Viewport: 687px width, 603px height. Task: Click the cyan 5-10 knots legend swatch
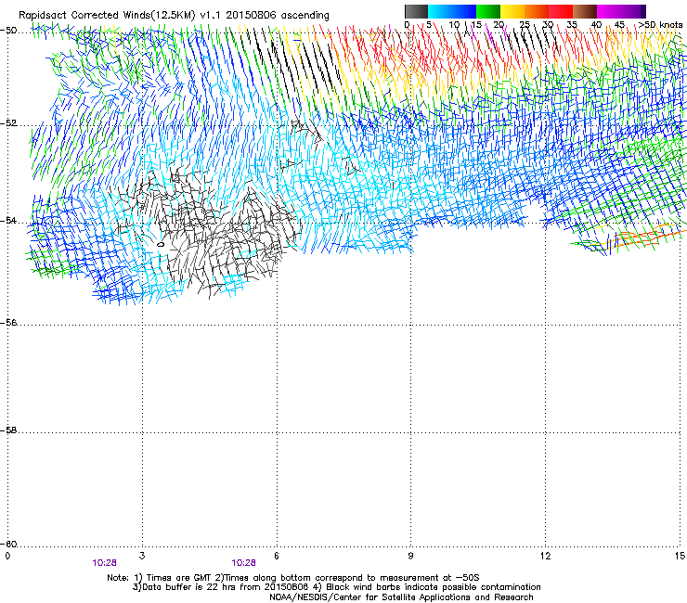[x=440, y=11]
